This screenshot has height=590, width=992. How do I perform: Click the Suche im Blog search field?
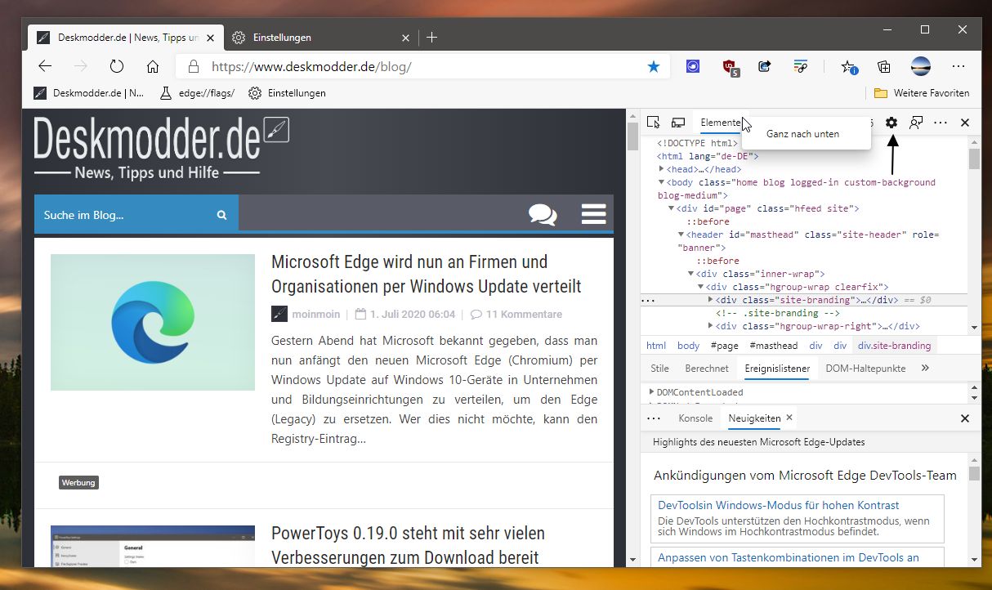click(x=125, y=215)
